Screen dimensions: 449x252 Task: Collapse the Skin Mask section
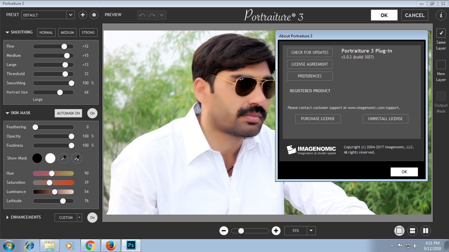click(8, 113)
